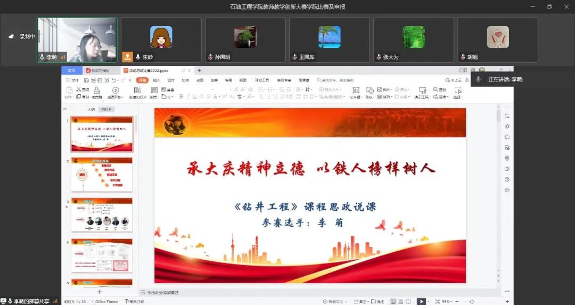Click the 文件 file menu button
575x305 pixels.
72,80
